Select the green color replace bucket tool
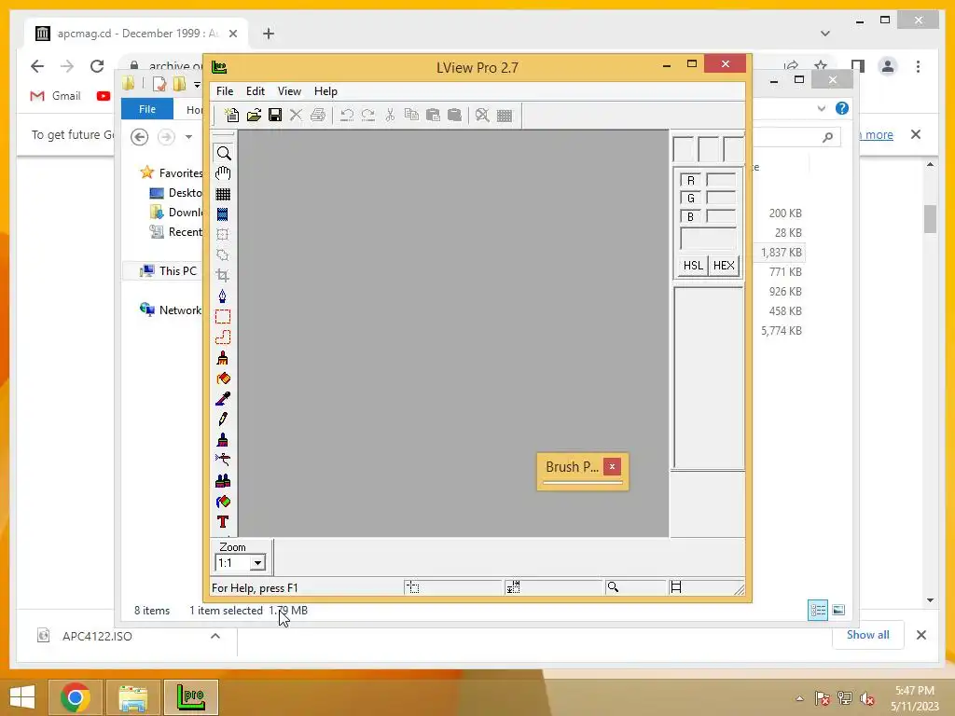The image size is (955, 716). pyautogui.click(x=223, y=502)
